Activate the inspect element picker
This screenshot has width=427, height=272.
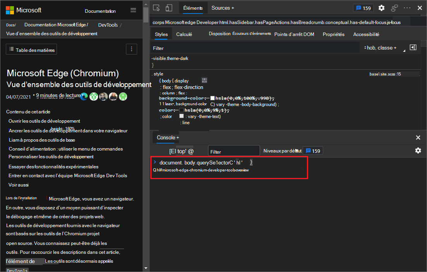coord(156,8)
